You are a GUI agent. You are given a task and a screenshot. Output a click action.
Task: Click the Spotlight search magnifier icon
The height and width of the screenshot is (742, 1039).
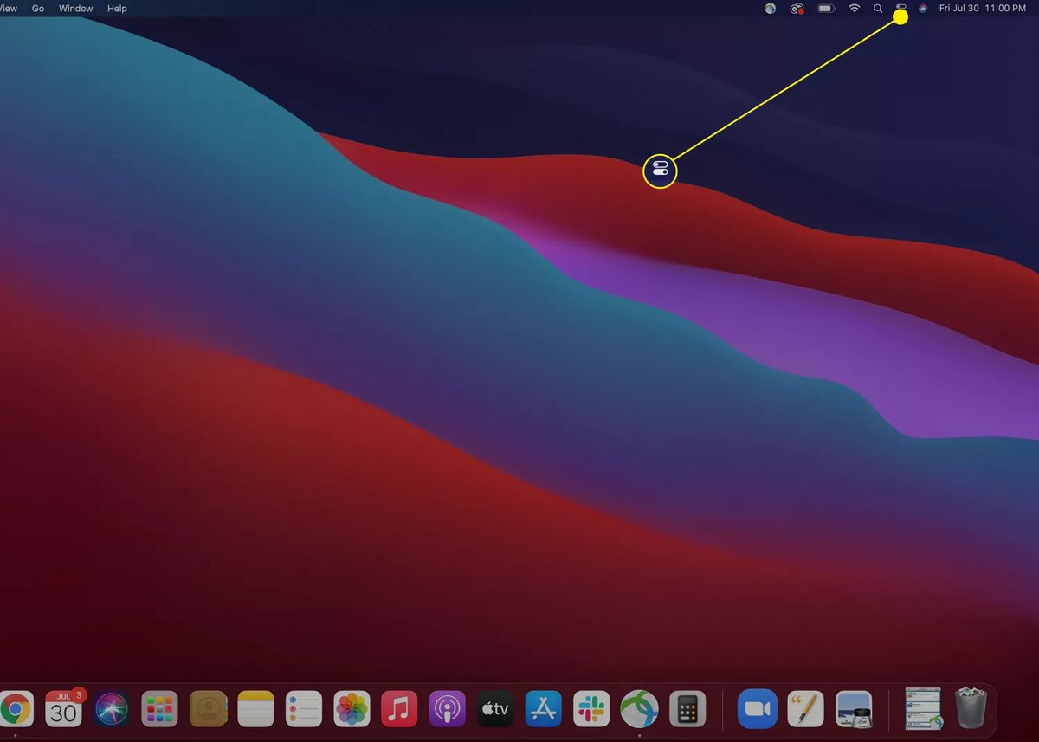pos(878,9)
